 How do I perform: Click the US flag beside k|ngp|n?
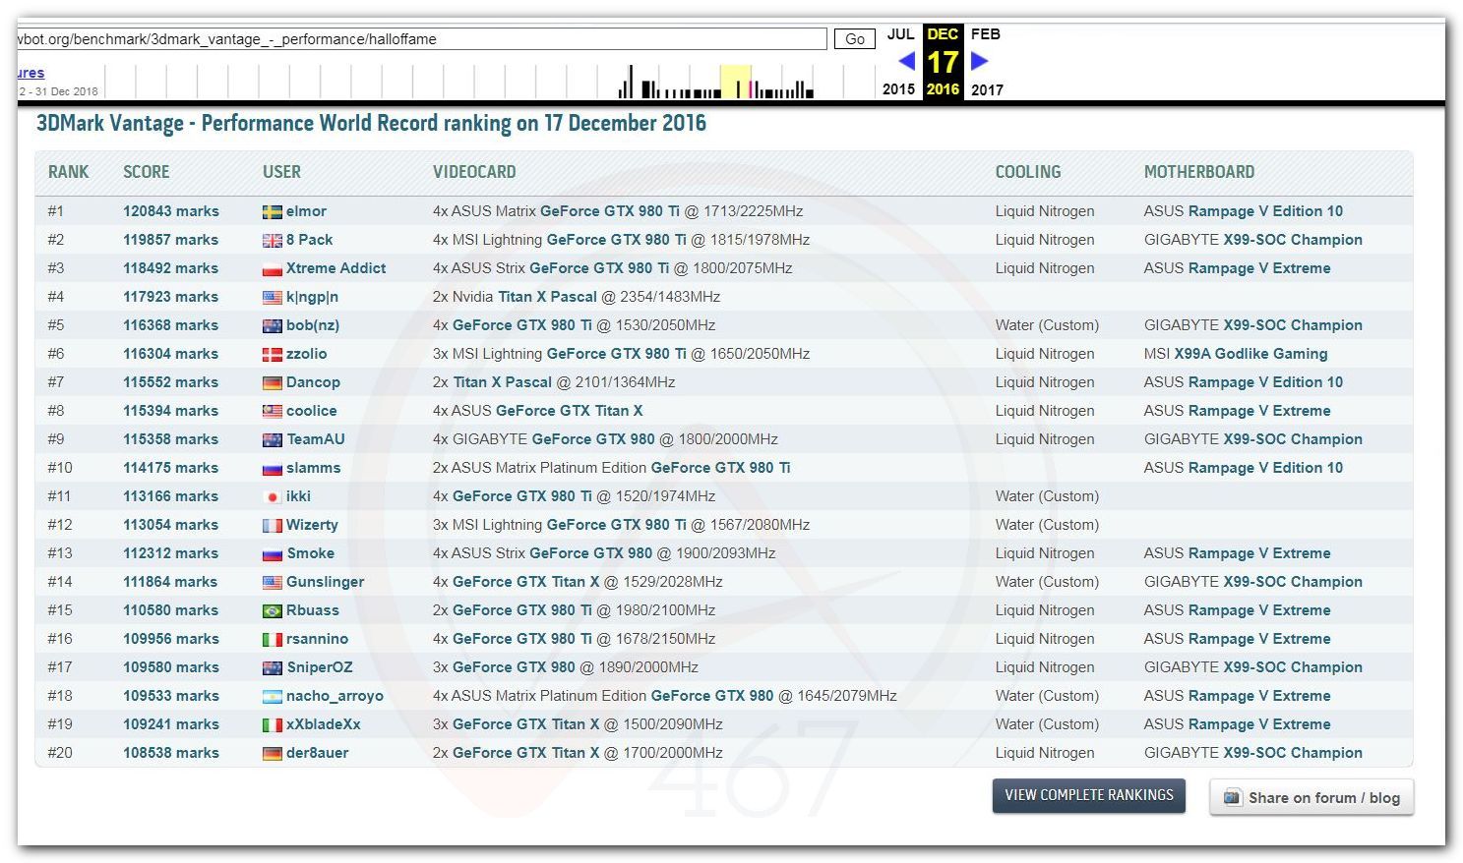(273, 297)
